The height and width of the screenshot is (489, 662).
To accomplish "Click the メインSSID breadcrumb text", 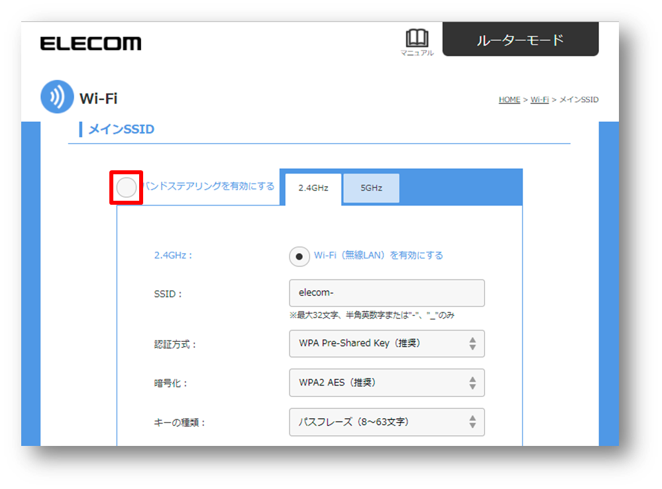I will pos(579,99).
